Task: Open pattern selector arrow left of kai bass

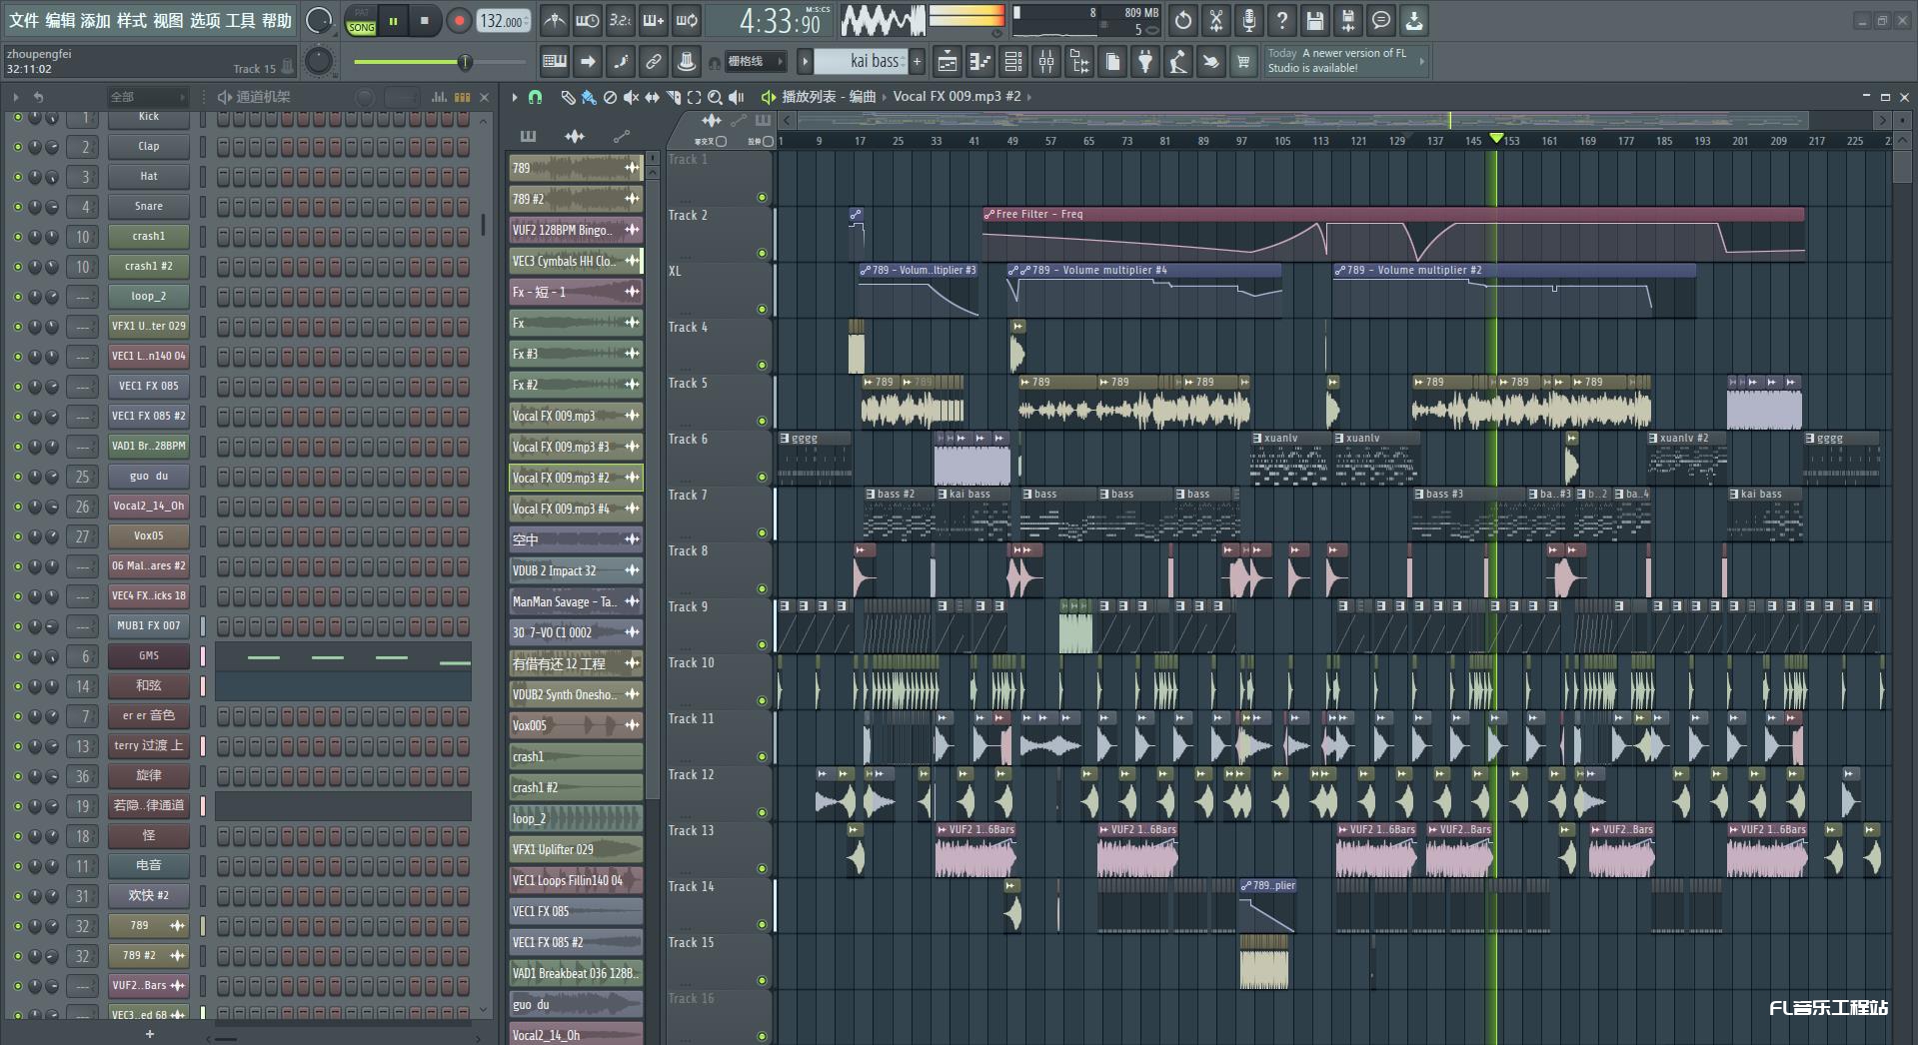Action: click(x=805, y=62)
